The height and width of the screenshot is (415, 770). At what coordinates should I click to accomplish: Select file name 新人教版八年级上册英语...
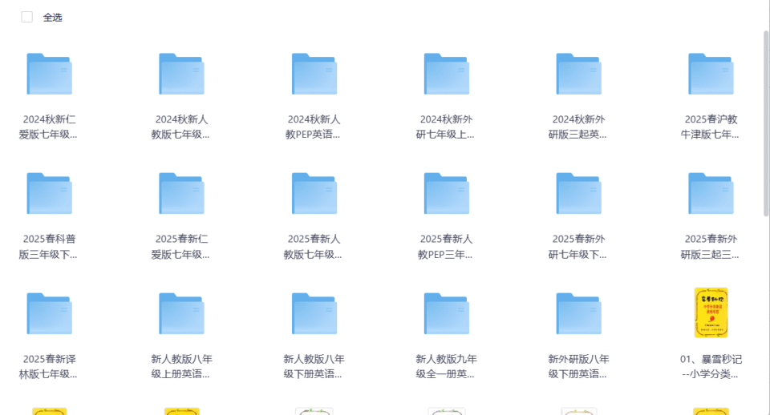click(181, 366)
